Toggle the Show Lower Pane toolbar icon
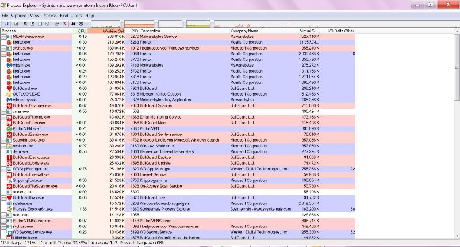This screenshot has height=247, width=460. (40, 24)
